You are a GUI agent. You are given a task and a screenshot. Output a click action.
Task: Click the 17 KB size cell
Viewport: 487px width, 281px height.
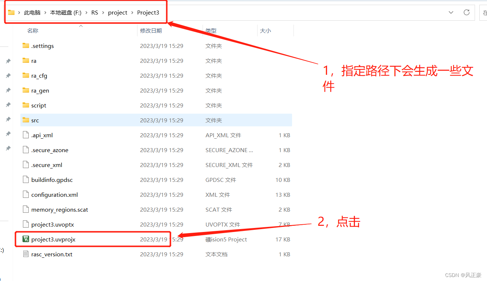283,240
